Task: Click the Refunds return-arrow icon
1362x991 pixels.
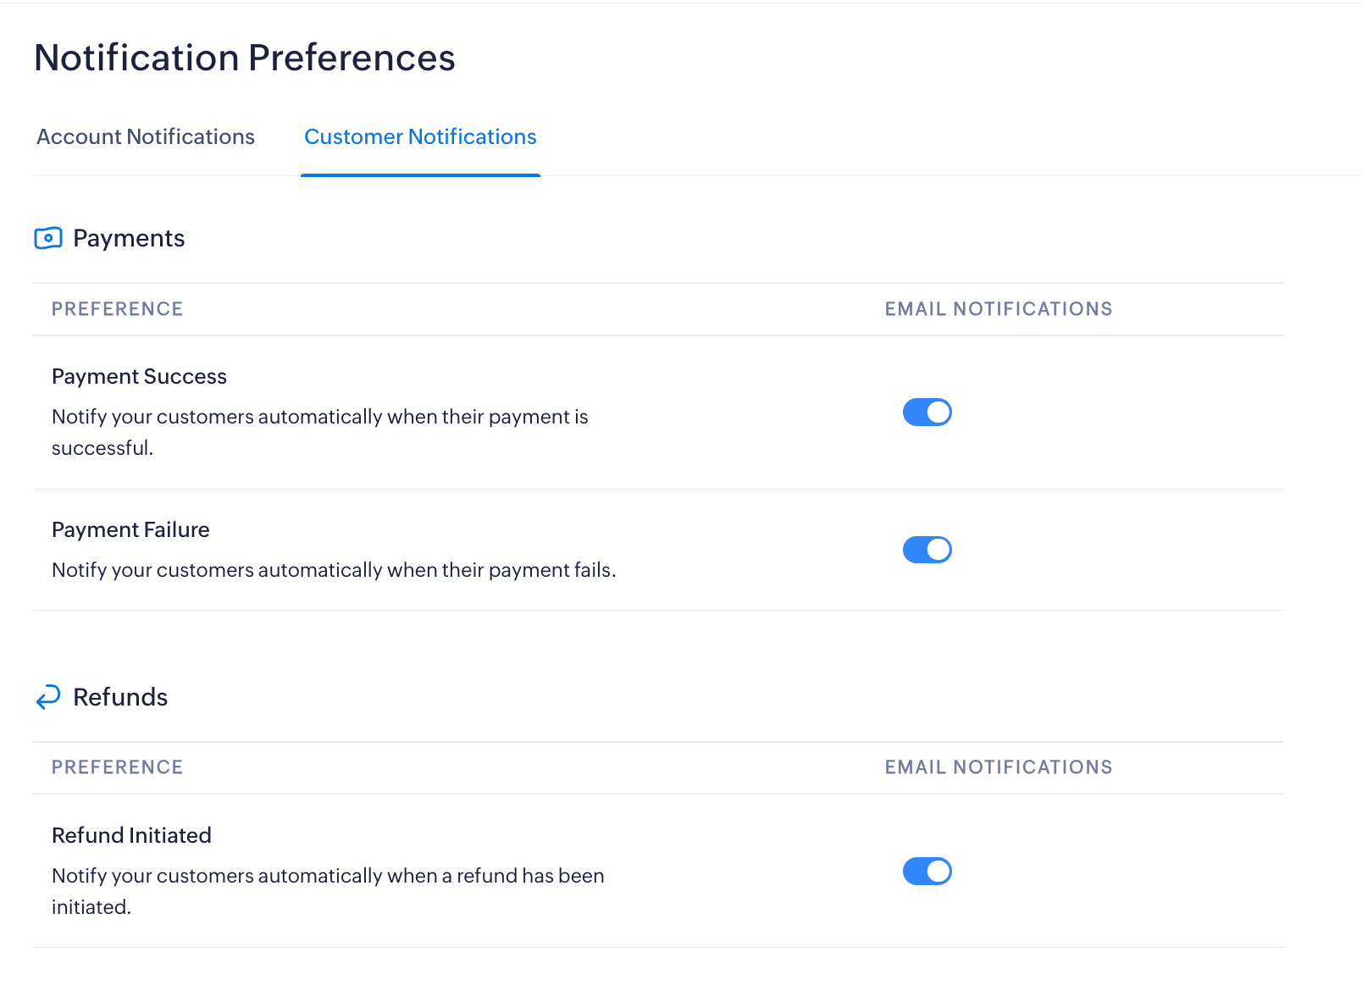Action: point(48,696)
